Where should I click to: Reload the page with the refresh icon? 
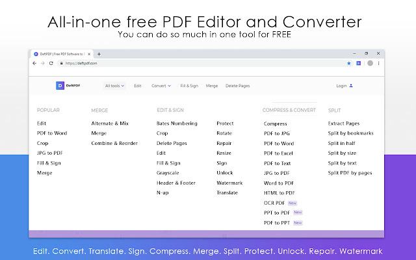[51, 63]
